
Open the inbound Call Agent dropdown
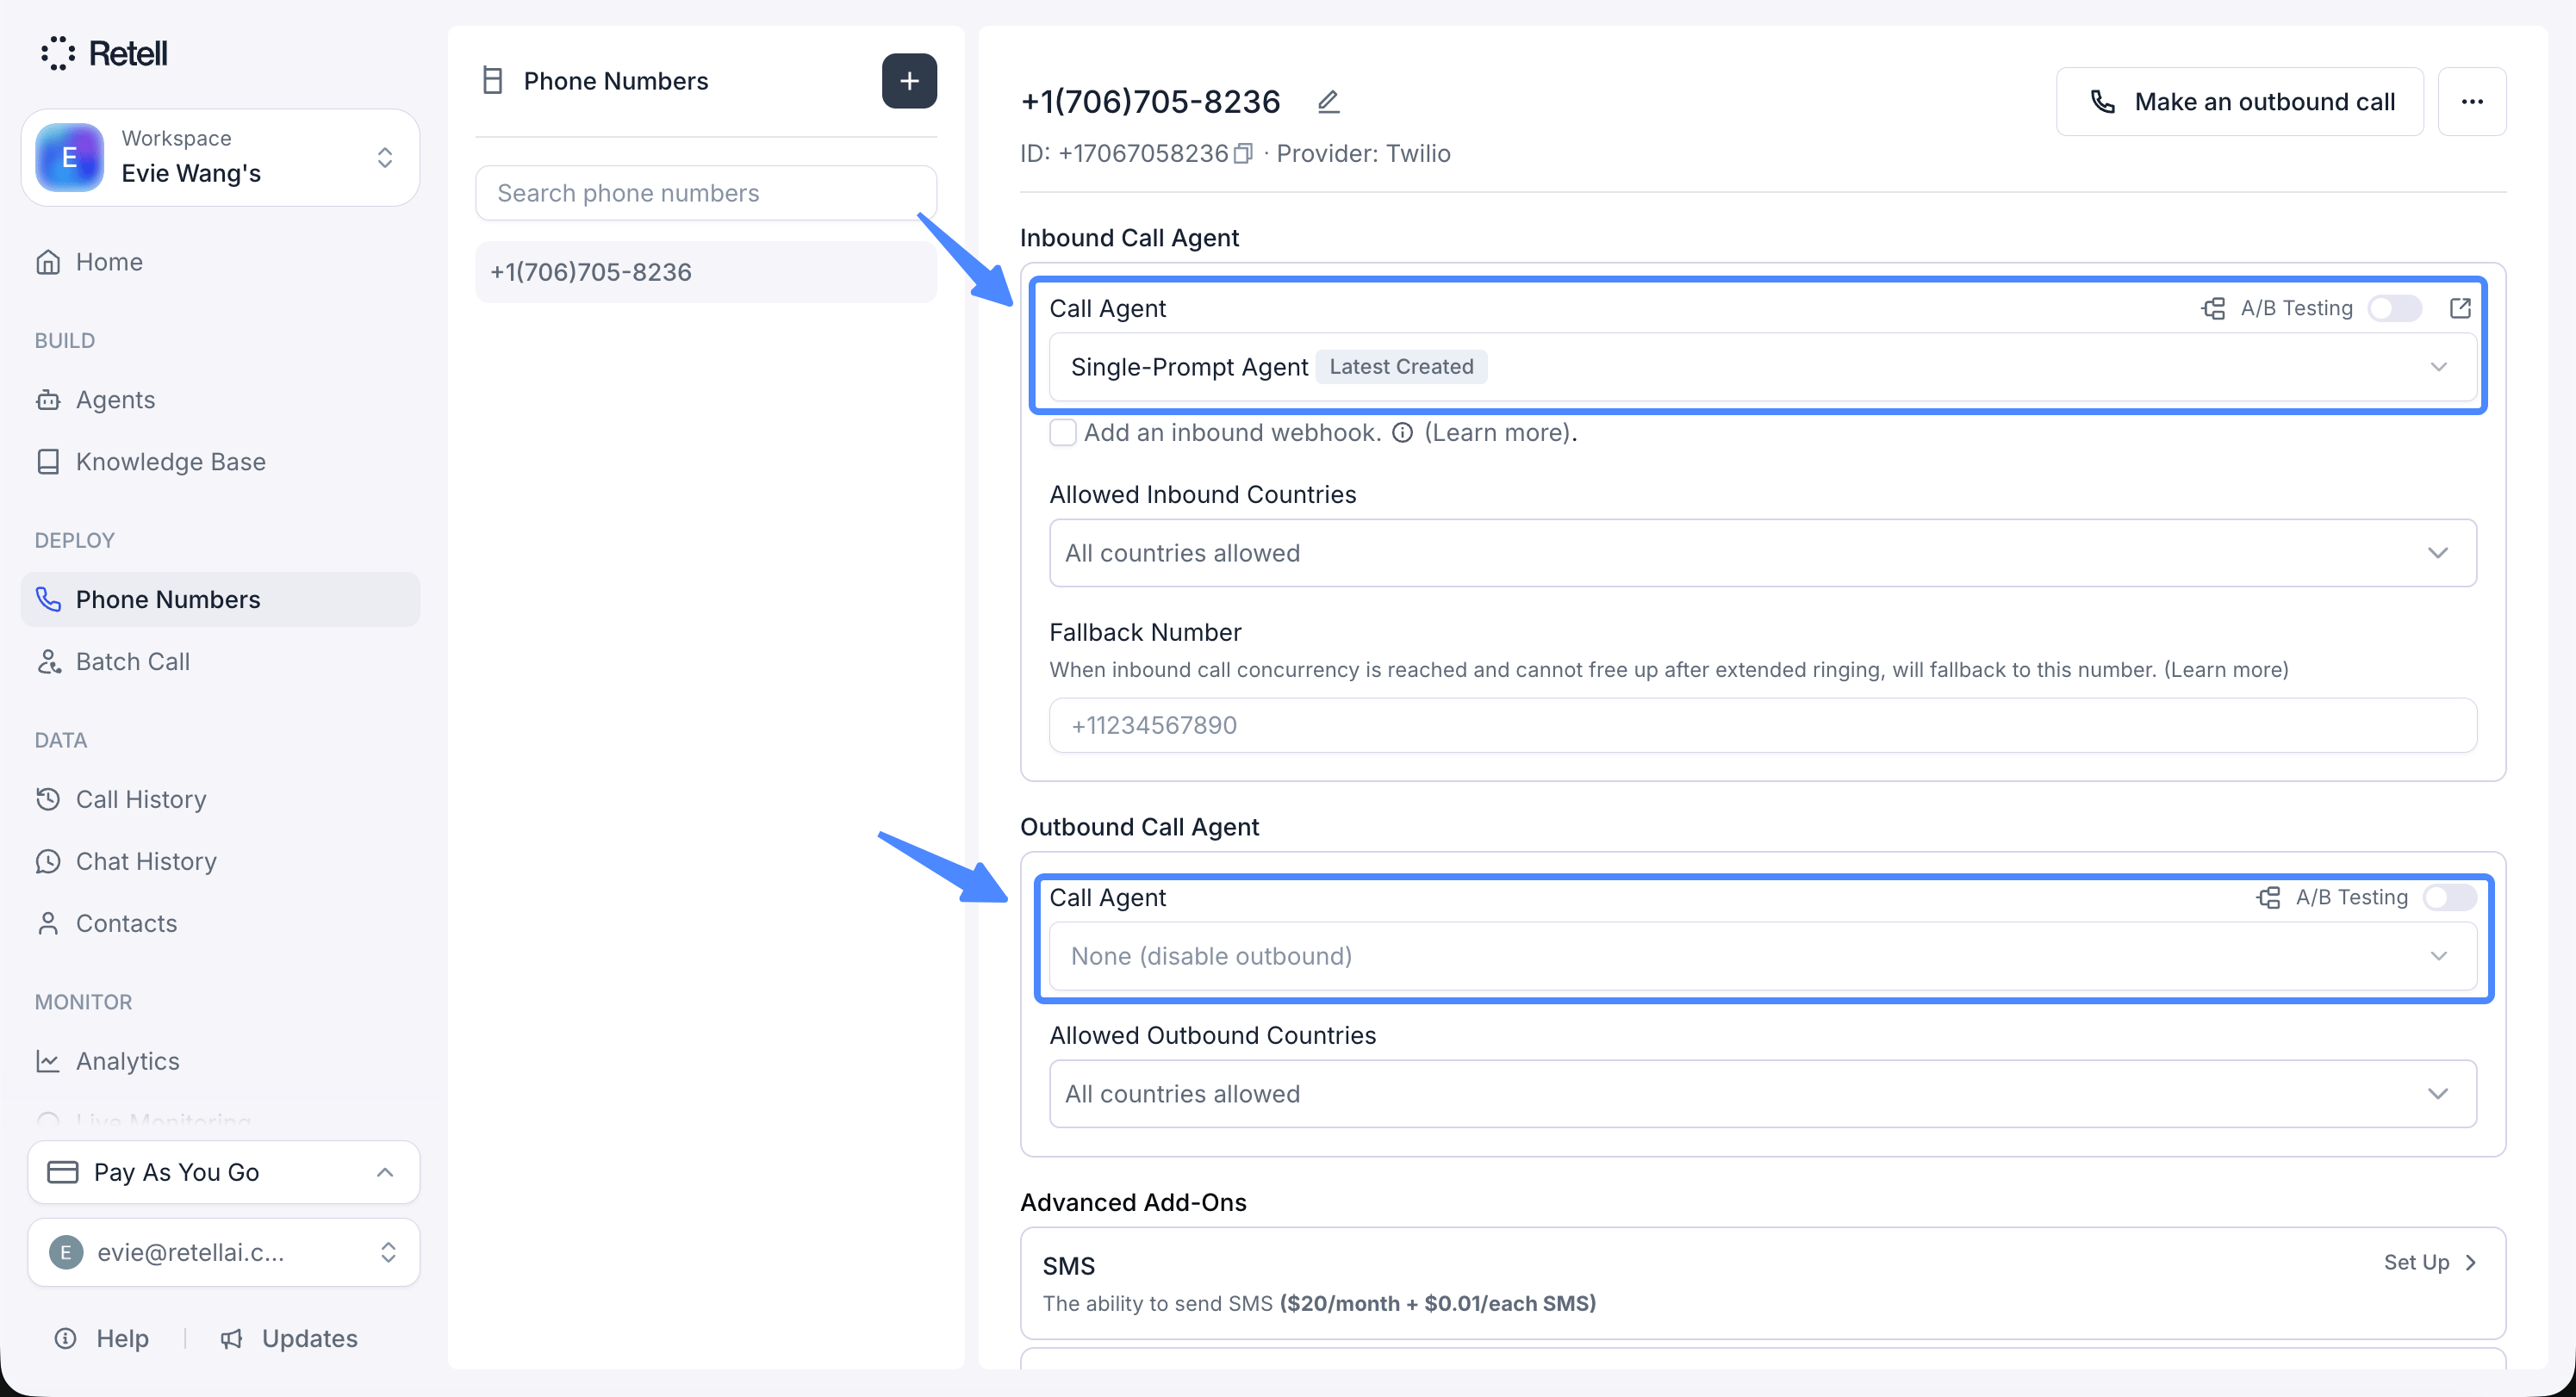pos(1762,367)
